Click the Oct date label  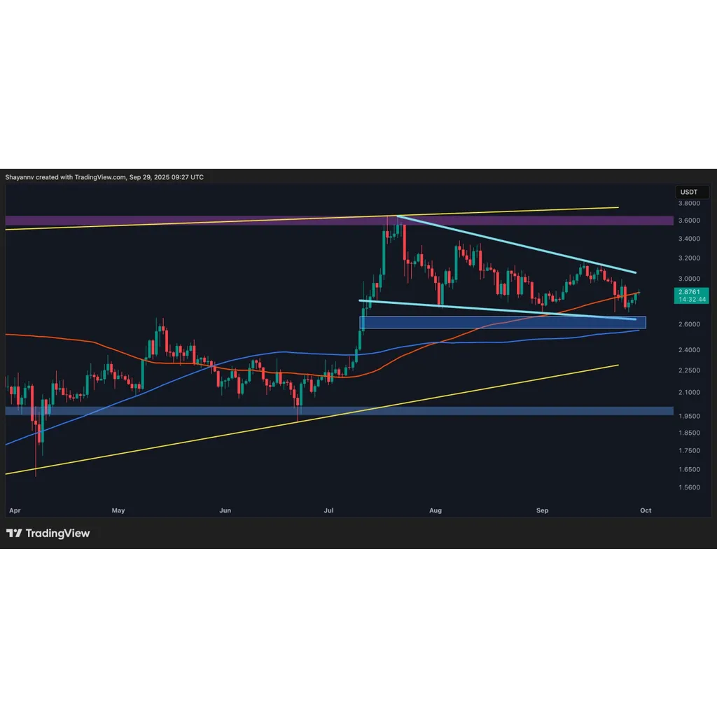[x=646, y=510]
